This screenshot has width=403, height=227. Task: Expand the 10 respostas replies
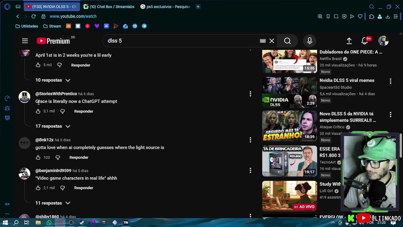point(53,80)
